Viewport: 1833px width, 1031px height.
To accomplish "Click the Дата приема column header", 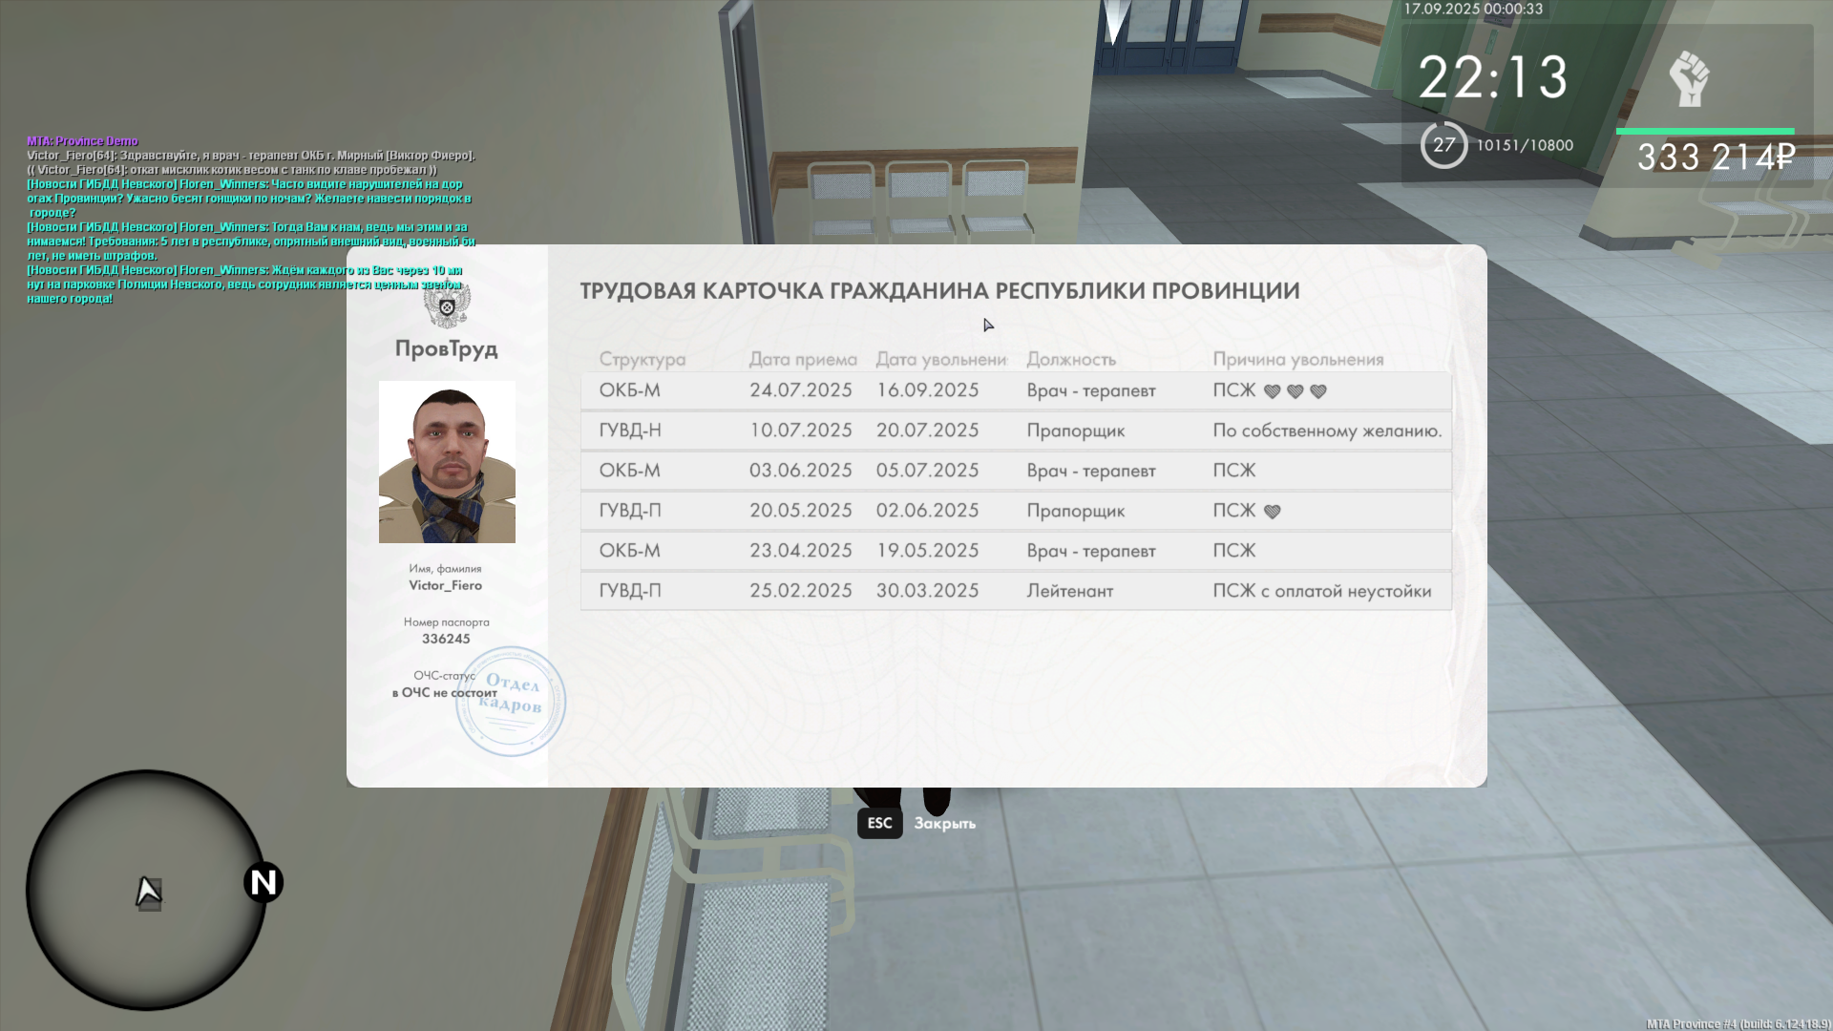I will point(802,360).
